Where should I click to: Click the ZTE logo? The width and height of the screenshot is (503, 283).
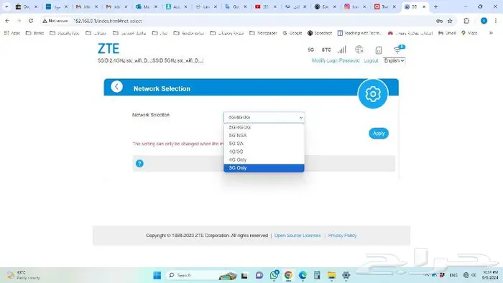point(109,49)
